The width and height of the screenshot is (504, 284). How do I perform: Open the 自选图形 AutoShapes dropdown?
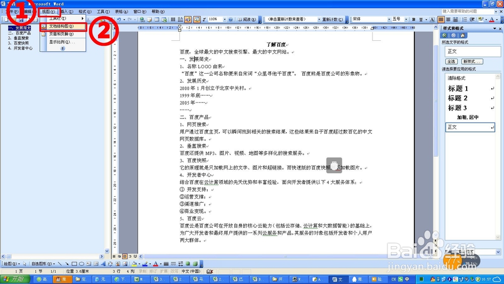43,264
